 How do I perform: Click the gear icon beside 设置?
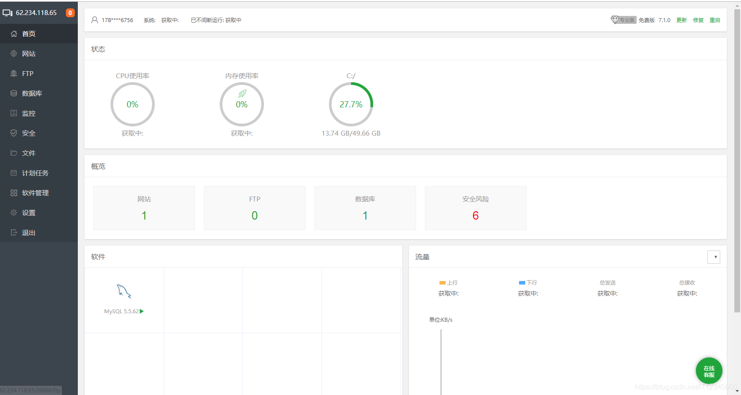click(x=14, y=213)
